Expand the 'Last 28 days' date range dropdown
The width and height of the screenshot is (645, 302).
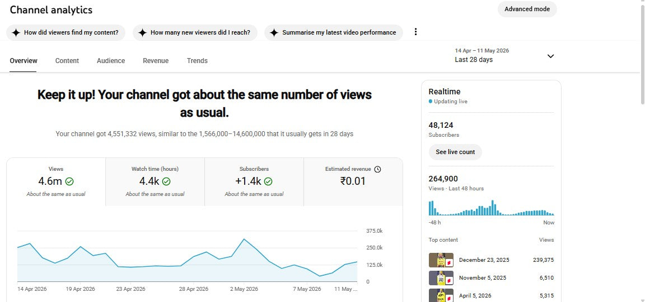504,56
